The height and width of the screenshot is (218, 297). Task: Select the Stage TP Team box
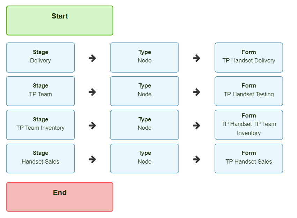click(40, 91)
